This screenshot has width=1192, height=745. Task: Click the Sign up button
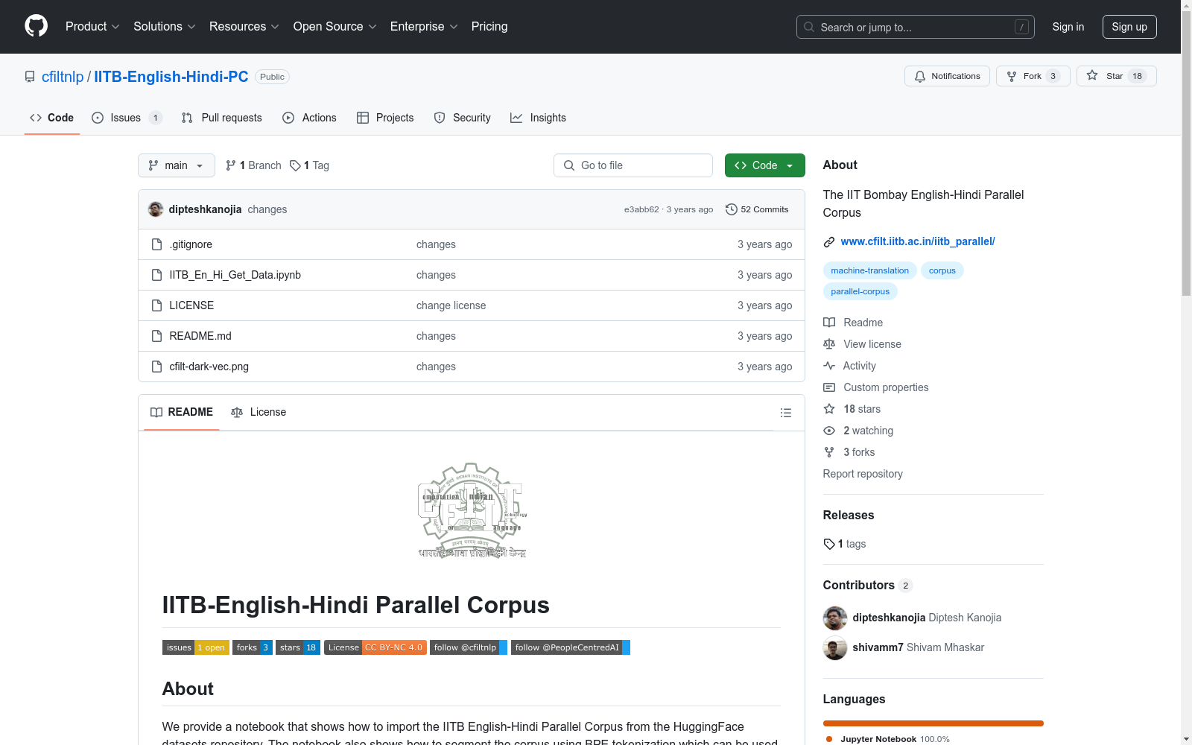[1129, 27]
